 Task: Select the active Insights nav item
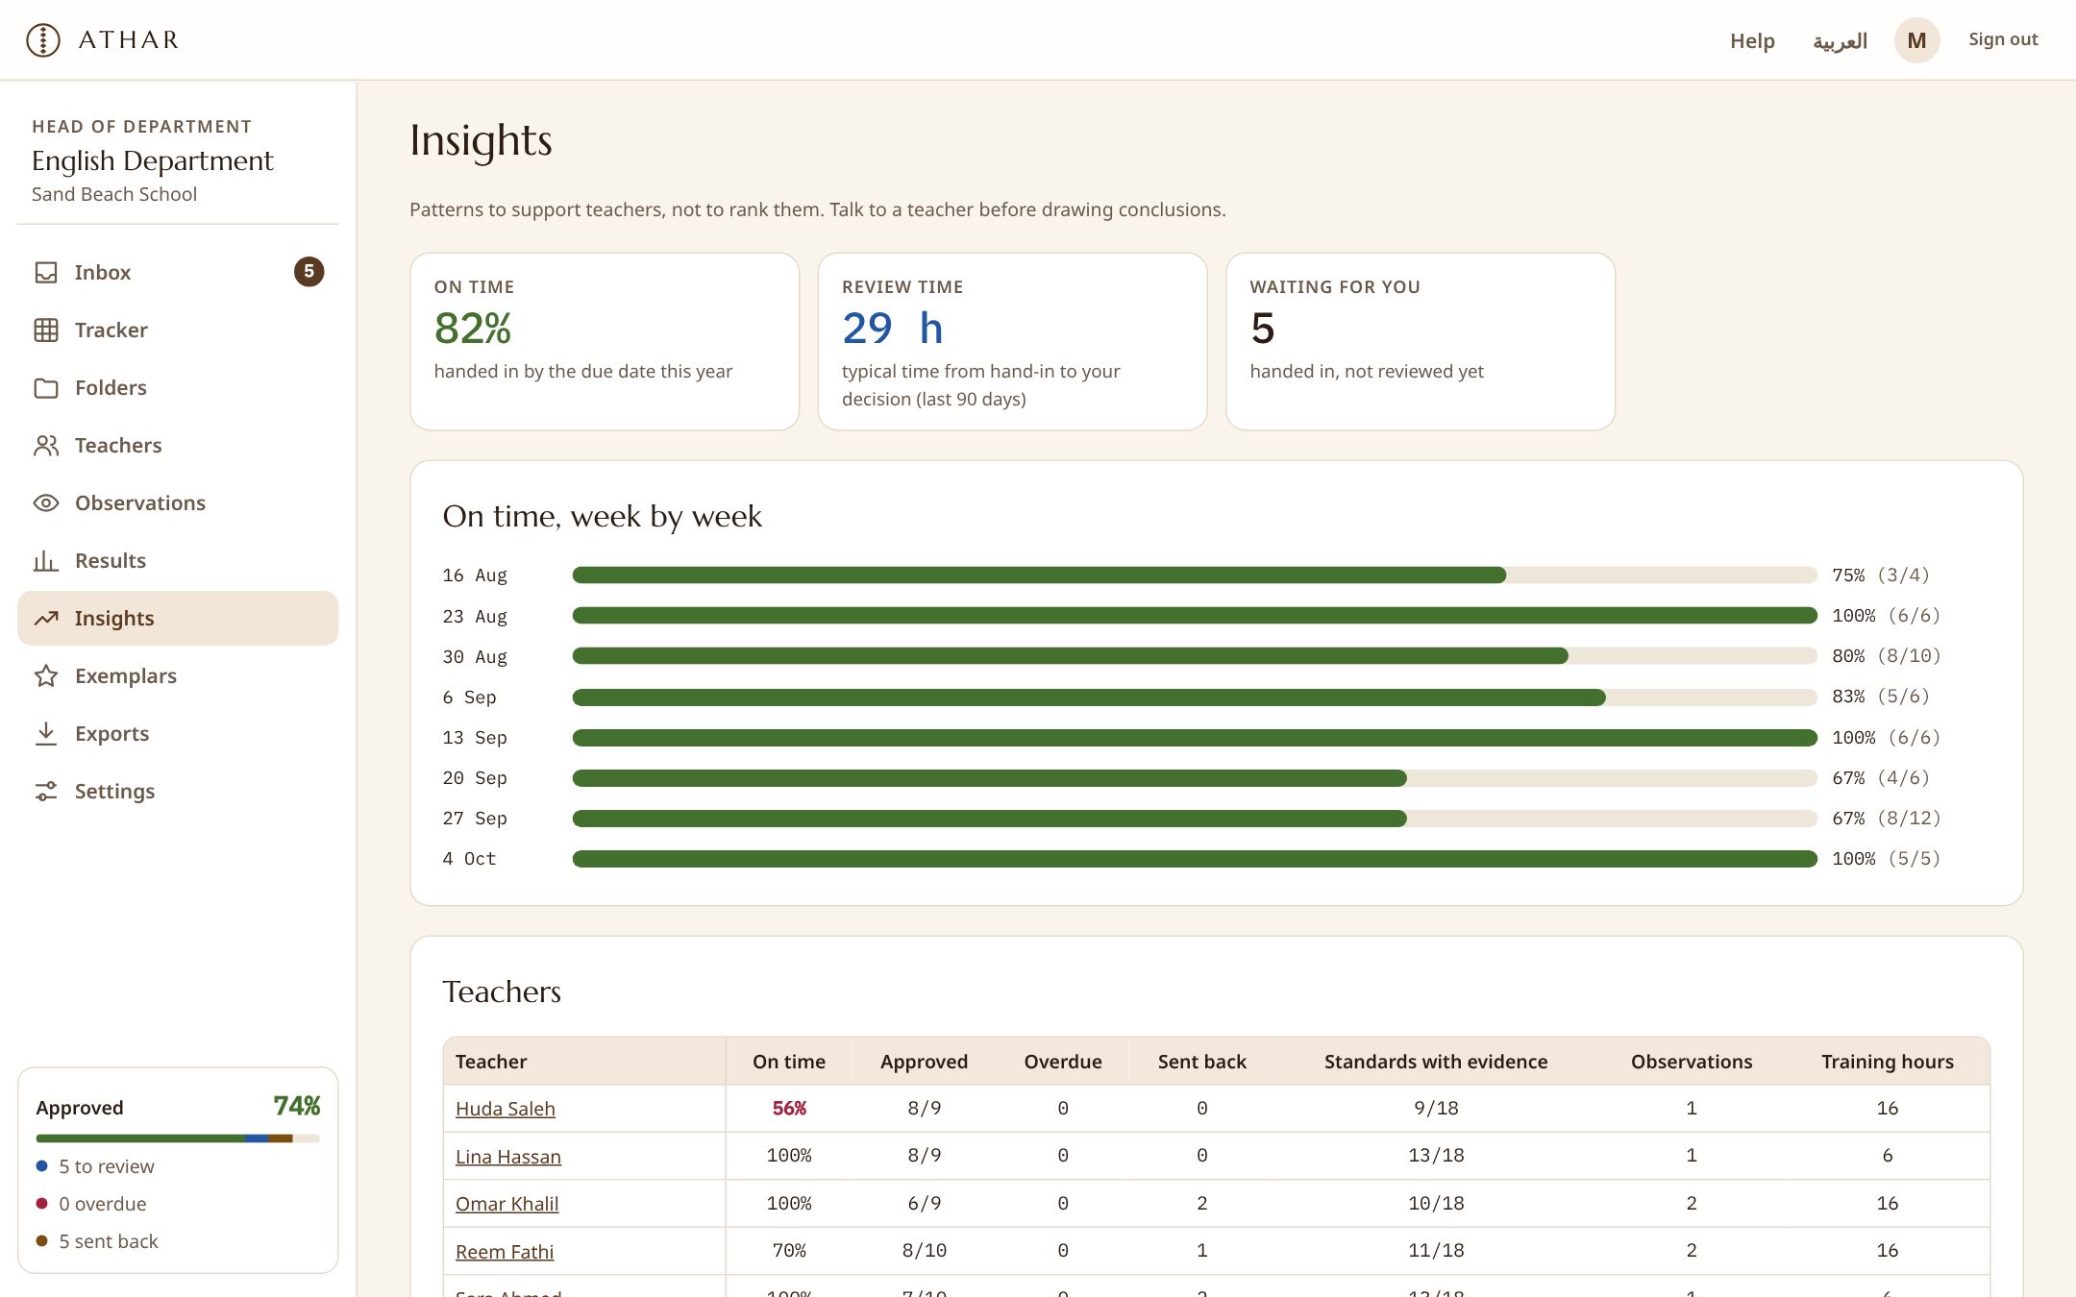tap(178, 619)
